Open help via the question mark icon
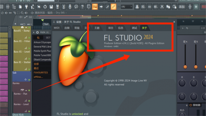This screenshot has height=116, width=206. tap(82, 7)
